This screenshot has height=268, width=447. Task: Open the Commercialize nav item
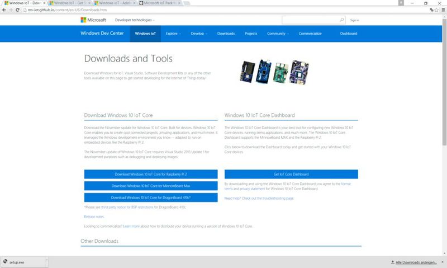[310, 34]
